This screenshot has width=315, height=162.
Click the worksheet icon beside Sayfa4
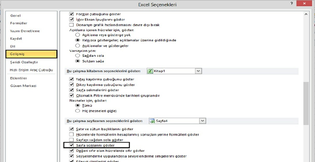[153, 121]
